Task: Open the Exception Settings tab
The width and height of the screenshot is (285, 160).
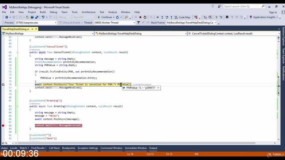Action: pyautogui.click(x=88, y=148)
